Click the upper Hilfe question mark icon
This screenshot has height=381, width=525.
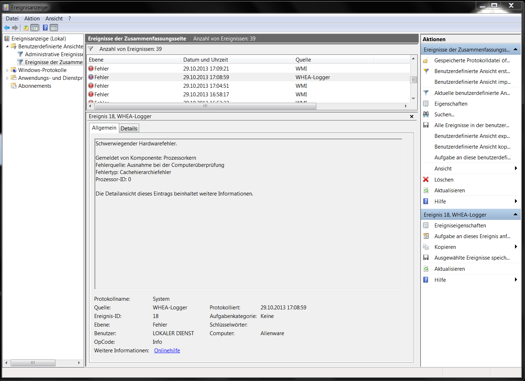426,201
